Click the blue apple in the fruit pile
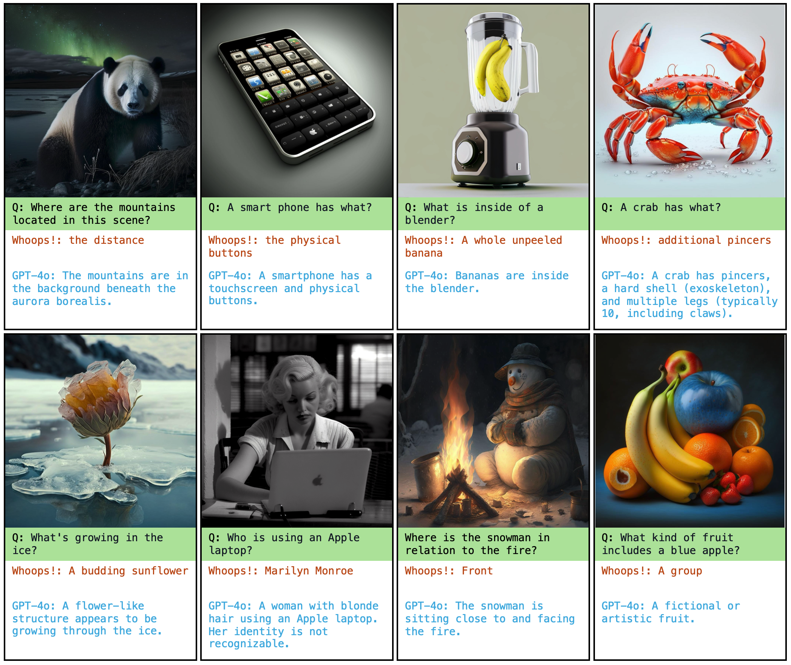The height and width of the screenshot is (665, 791). (x=708, y=403)
